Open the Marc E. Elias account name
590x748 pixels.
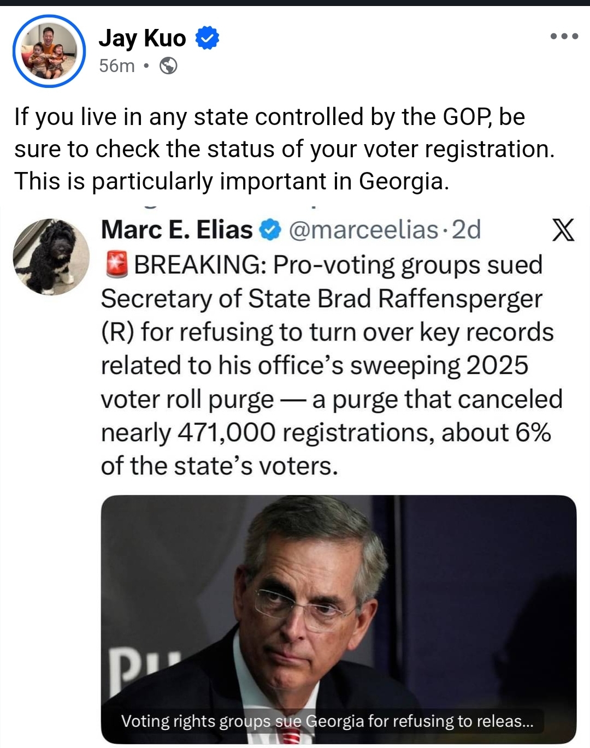pyautogui.click(x=176, y=230)
